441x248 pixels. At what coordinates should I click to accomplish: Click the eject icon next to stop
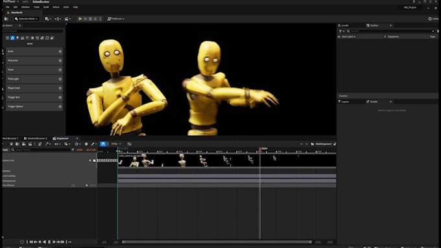[95, 19]
